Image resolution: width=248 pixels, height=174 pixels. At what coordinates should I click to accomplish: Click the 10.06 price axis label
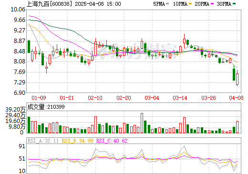click(18, 10)
